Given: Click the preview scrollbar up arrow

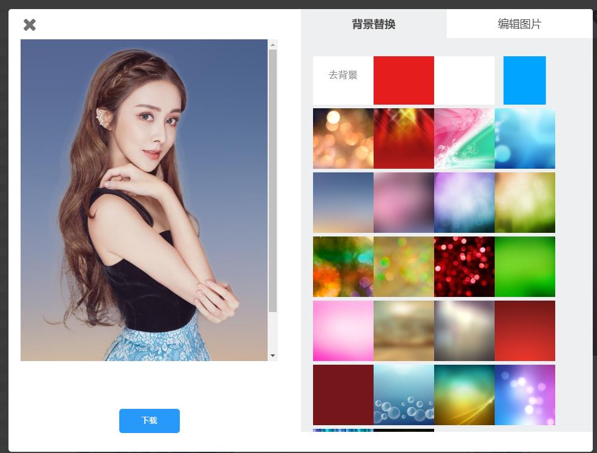Looking at the screenshot, I should click(x=272, y=45).
